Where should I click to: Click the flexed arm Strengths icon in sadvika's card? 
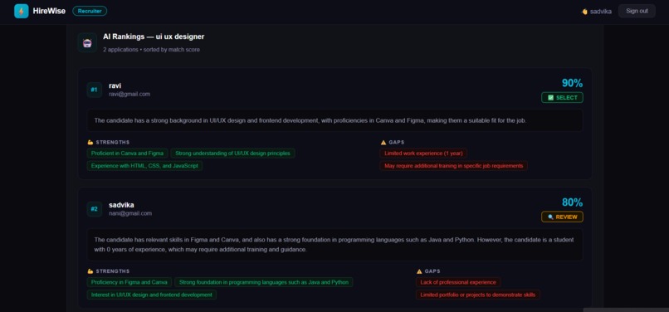coord(90,271)
